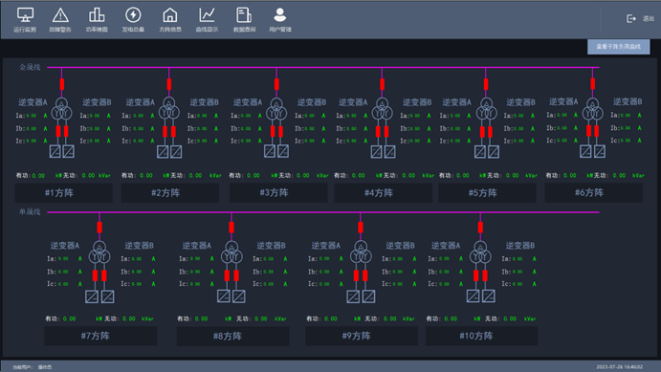661x372 pixels.
Task: Toggle the red bus breaker above #8方阵
Action: click(x=231, y=228)
